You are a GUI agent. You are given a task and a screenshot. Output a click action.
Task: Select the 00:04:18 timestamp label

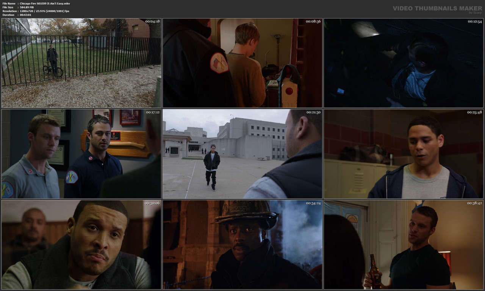pyautogui.click(x=152, y=22)
